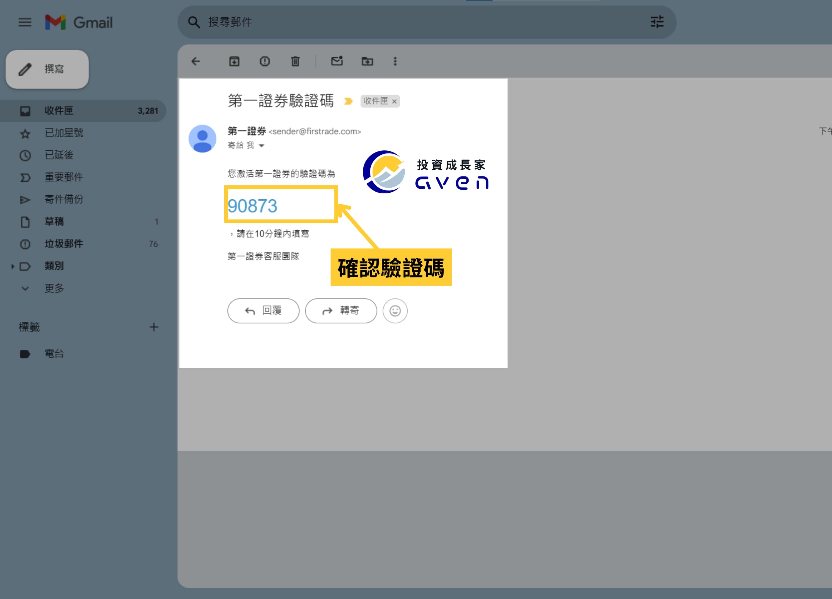832x599 pixels.
Task: Report this email as spam
Action: 265,61
